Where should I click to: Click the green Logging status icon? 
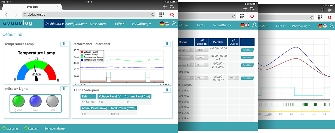[26, 128]
